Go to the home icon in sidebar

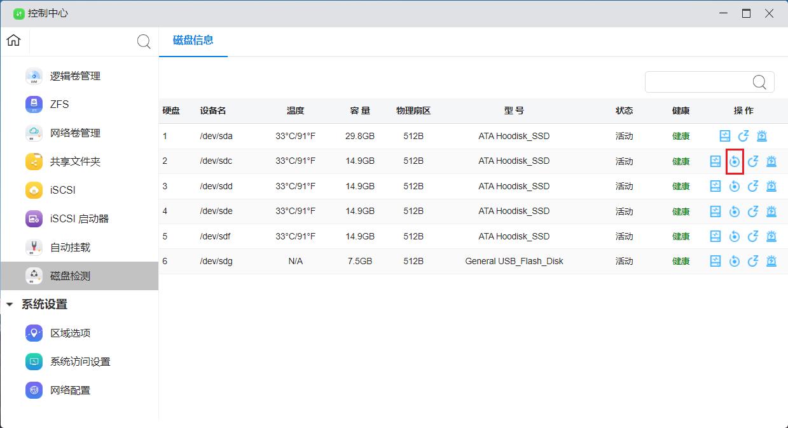pos(13,41)
